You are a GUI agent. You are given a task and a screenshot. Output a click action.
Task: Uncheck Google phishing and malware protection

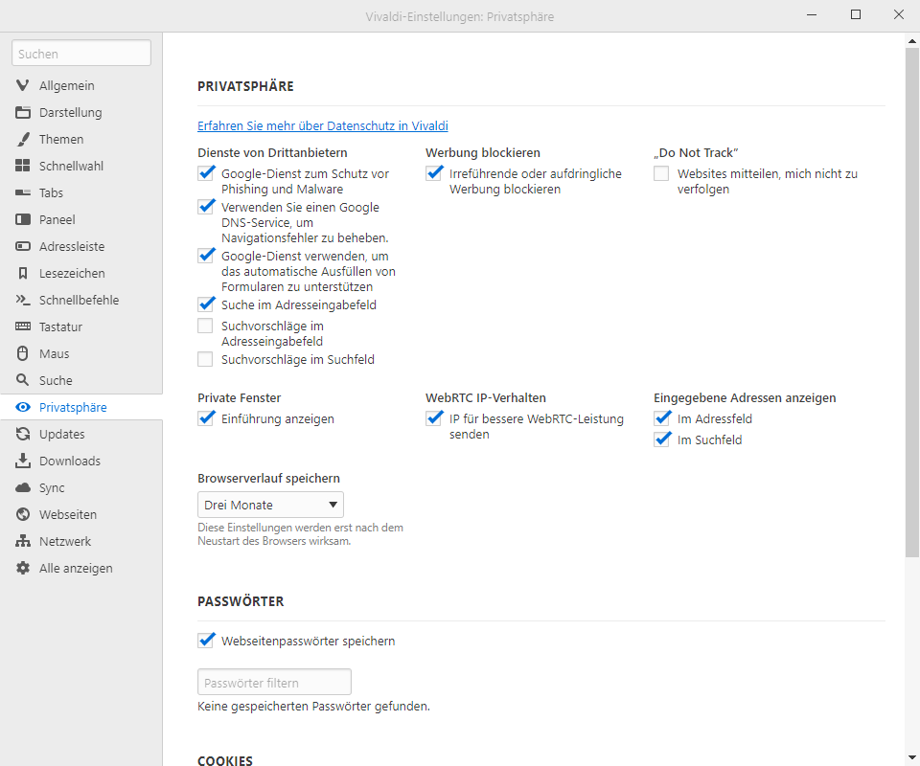tap(206, 173)
